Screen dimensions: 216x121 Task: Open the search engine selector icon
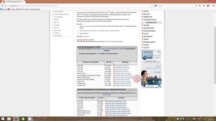tap(156, 6)
